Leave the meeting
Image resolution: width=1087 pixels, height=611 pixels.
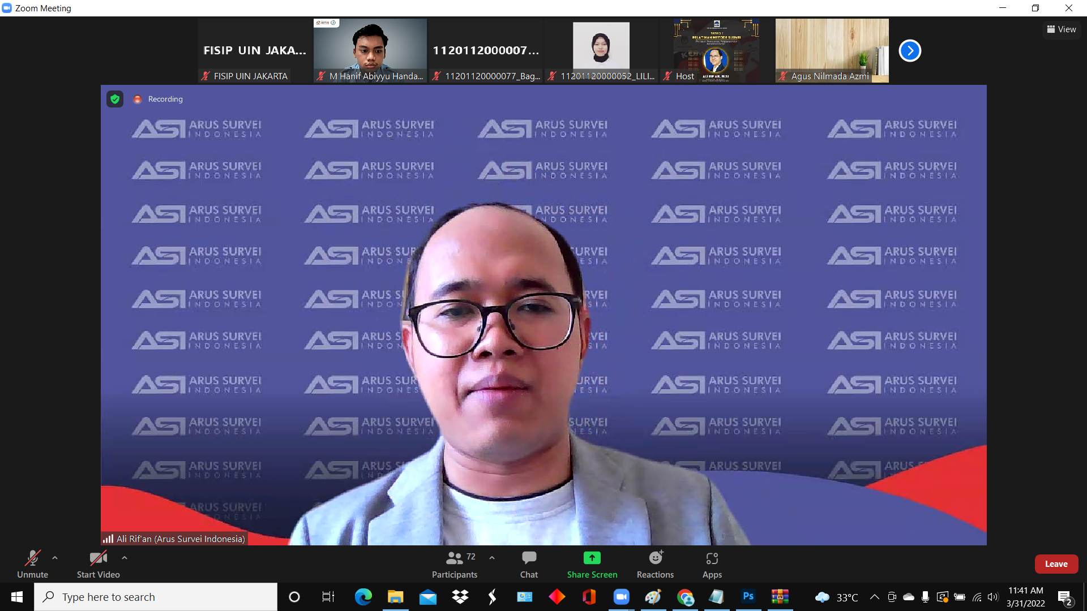tap(1056, 564)
